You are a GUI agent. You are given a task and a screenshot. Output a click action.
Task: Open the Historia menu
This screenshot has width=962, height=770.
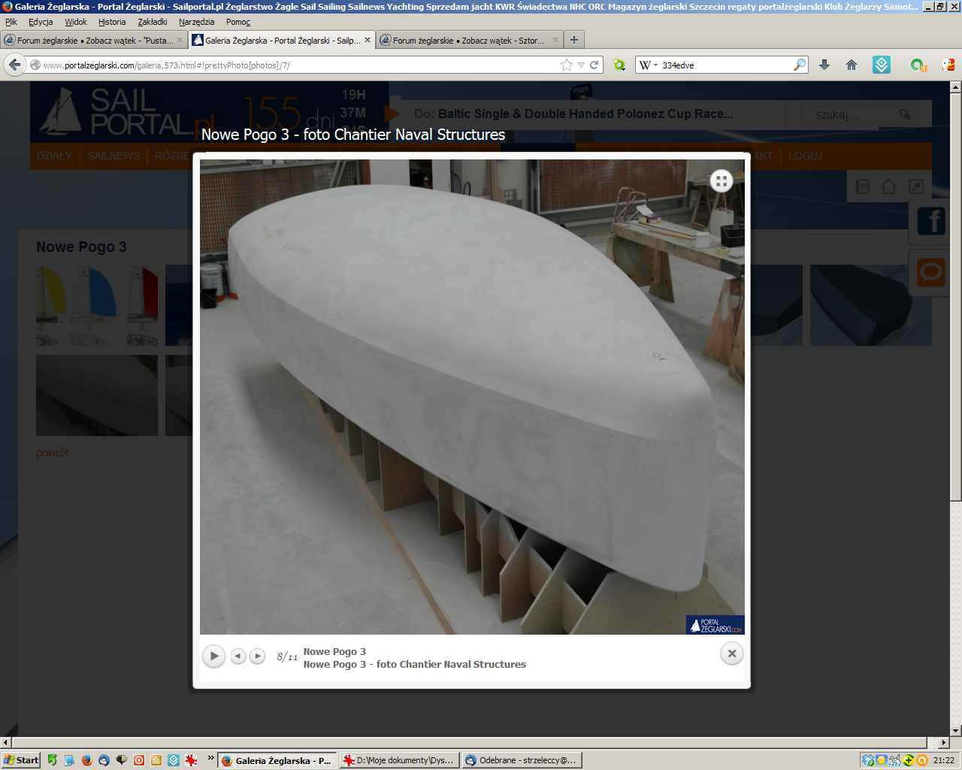(112, 22)
